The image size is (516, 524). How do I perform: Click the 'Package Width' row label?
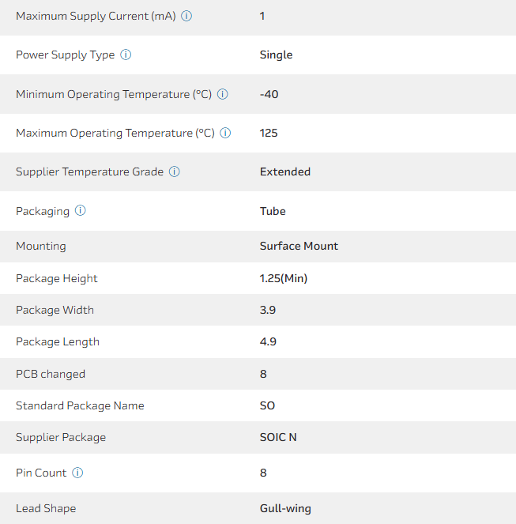[x=55, y=310]
